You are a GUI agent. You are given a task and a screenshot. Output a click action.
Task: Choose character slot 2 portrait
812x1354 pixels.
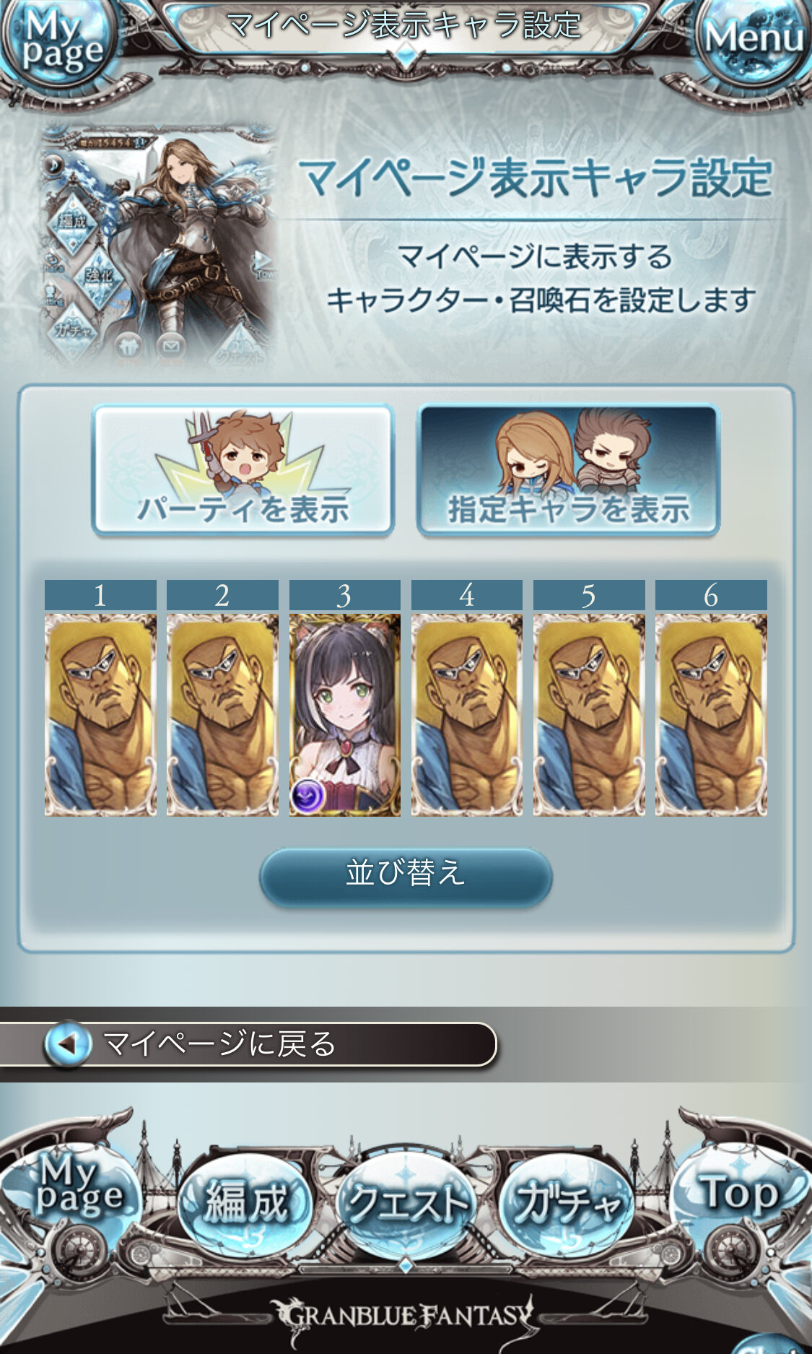[x=222, y=715]
